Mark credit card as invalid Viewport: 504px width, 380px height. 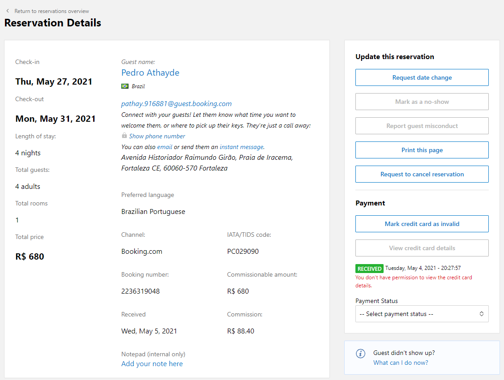(422, 224)
